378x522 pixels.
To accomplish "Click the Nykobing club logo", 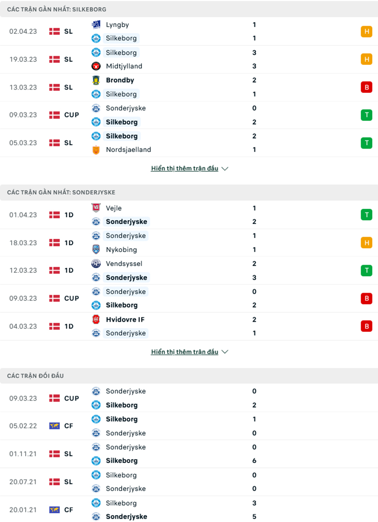I will tap(95, 250).
